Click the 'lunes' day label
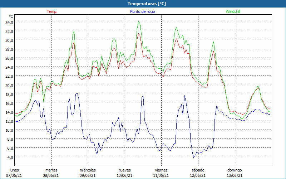 pyautogui.click(x=14, y=170)
